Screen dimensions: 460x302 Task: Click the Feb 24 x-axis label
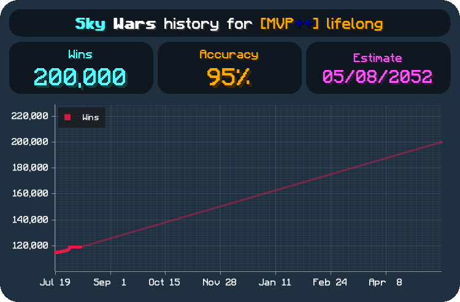coord(330,282)
